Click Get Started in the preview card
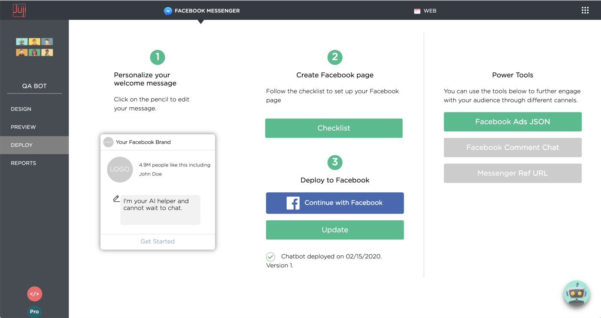Viewport: 601px width, 318px height. tap(158, 241)
